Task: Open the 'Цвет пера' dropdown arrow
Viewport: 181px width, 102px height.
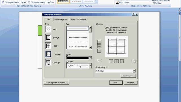Action: (x=130, y=2)
